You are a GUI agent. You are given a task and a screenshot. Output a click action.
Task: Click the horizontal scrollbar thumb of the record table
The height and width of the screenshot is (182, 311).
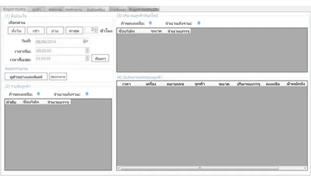(x=200, y=168)
